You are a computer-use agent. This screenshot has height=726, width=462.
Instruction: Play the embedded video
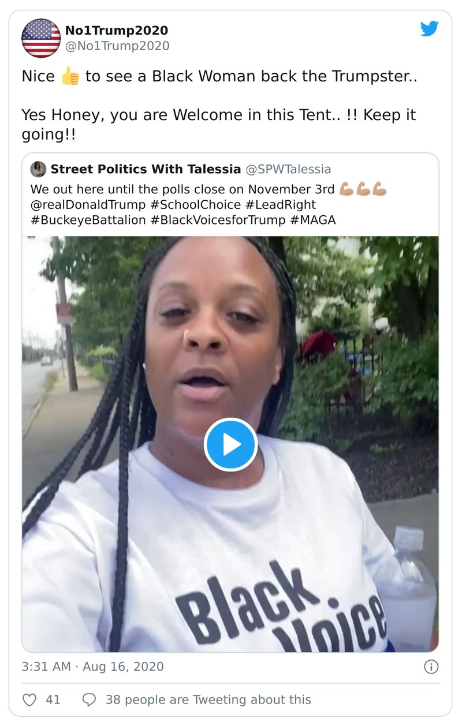231,444
